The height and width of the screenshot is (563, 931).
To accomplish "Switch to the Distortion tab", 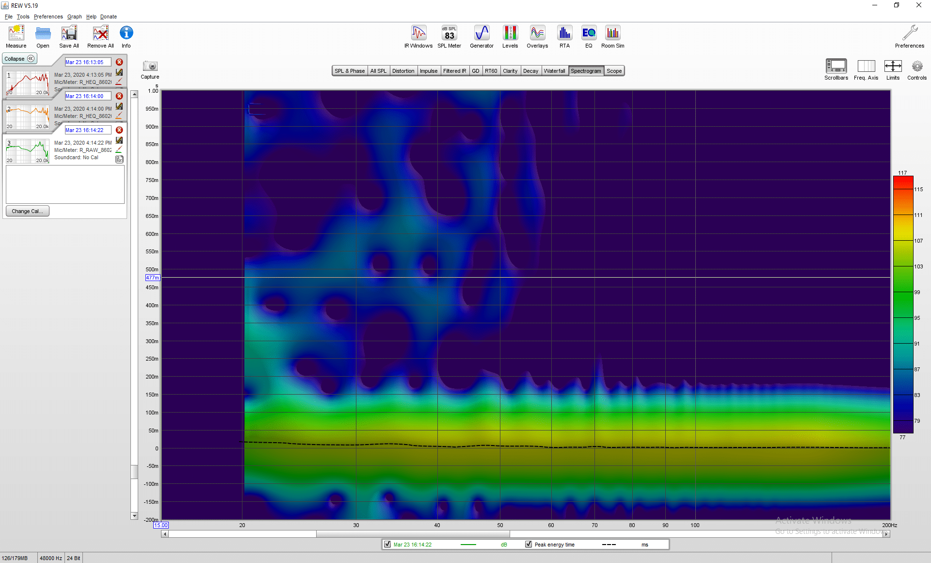I will 403,71.
